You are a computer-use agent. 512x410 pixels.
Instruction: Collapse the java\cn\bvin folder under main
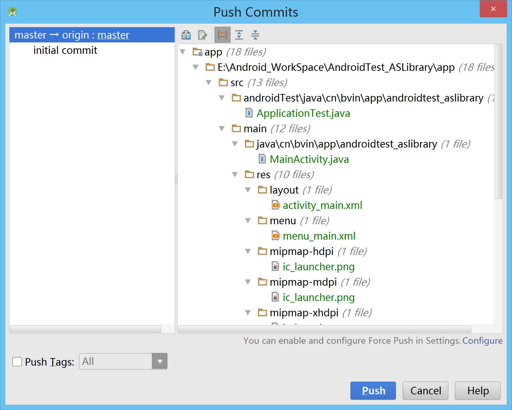point(235,144)
